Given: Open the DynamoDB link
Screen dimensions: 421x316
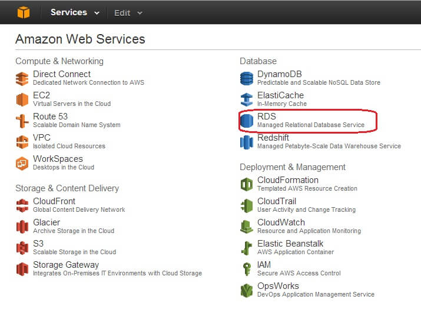Looking at the screenshot, I should click(280, 74).
